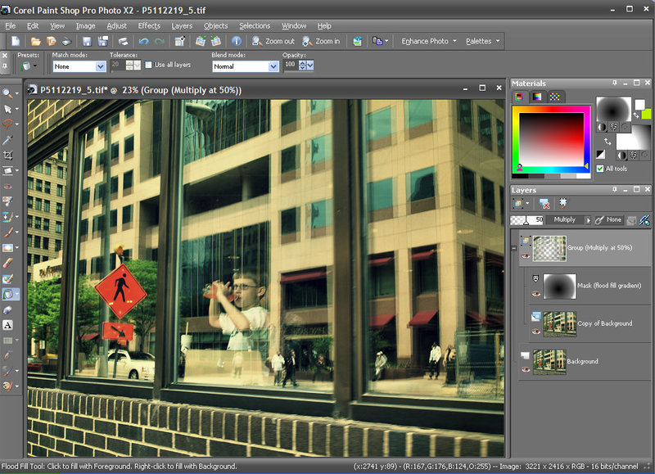This screenshot has height=474, width=655.
Task: Hide the Copy of Background layer
Action: pos(535,332)
